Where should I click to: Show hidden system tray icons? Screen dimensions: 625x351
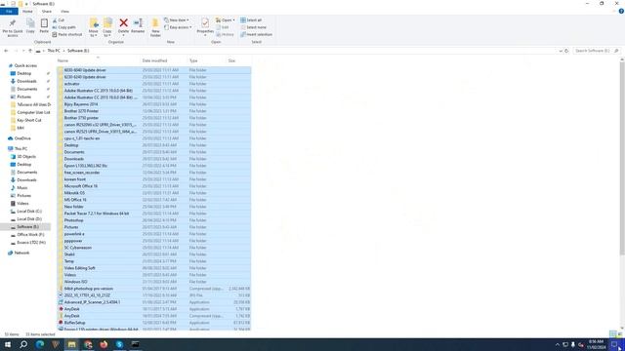coord(558,344)
